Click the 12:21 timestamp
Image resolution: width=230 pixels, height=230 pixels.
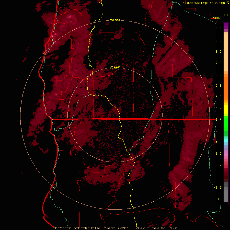click(173, 228)
